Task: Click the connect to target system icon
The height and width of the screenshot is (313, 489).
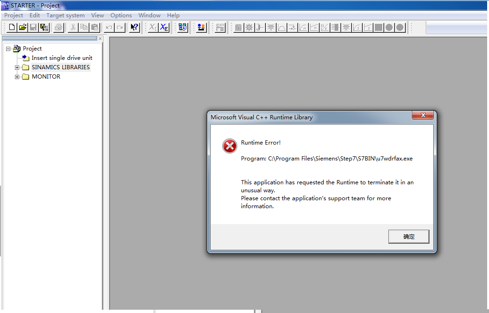Action: 201,27
